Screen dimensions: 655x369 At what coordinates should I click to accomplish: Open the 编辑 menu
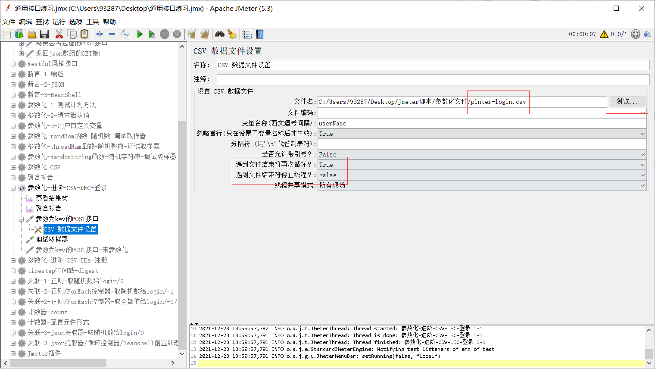25,22
